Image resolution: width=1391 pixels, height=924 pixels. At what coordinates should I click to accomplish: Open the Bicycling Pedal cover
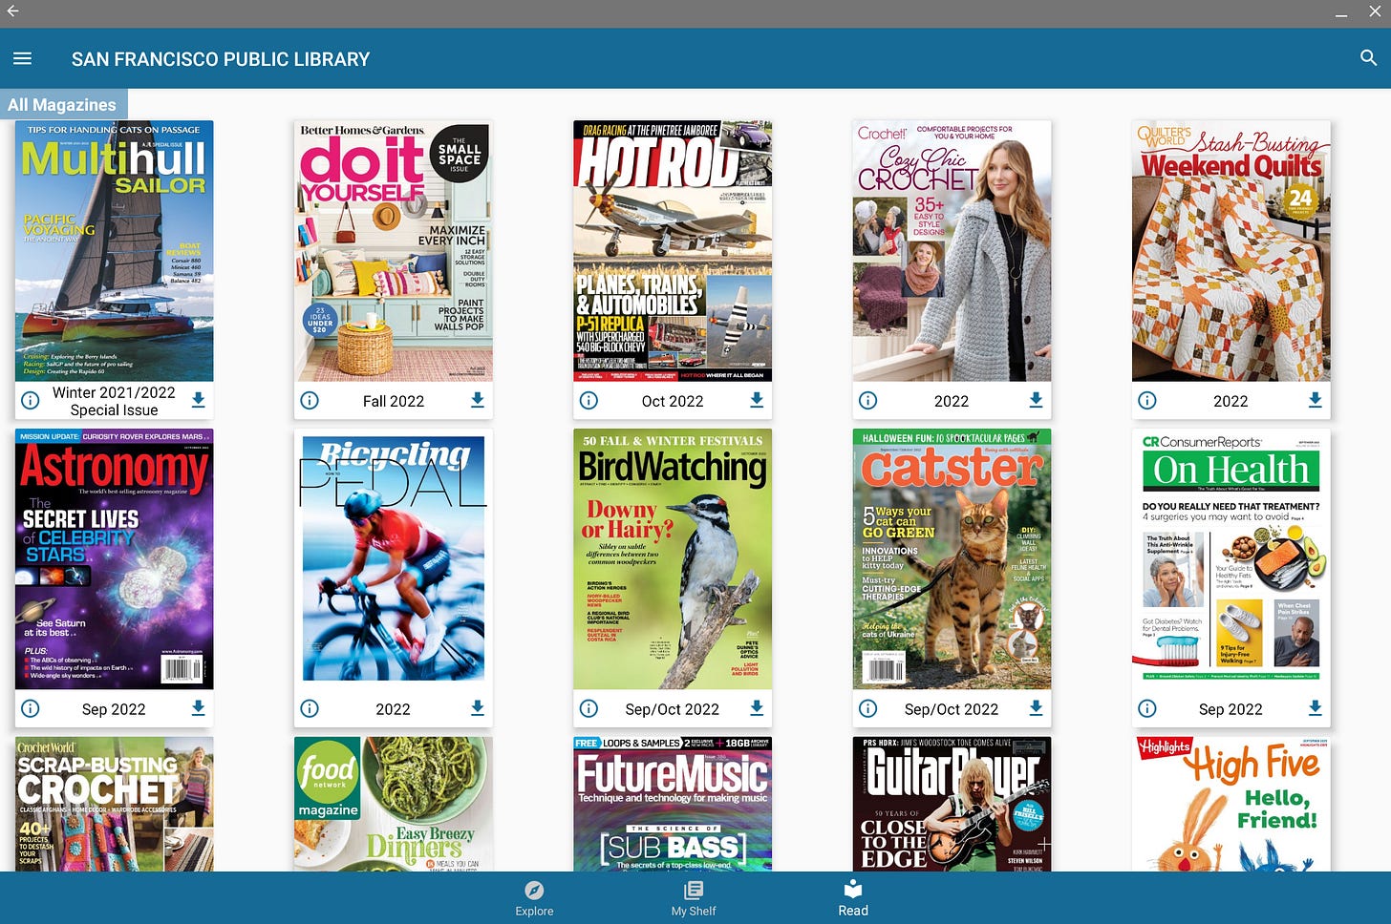click(x=394, y=559)
